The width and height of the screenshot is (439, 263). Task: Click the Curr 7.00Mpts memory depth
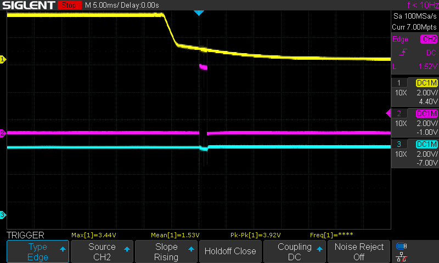point(414,27)
